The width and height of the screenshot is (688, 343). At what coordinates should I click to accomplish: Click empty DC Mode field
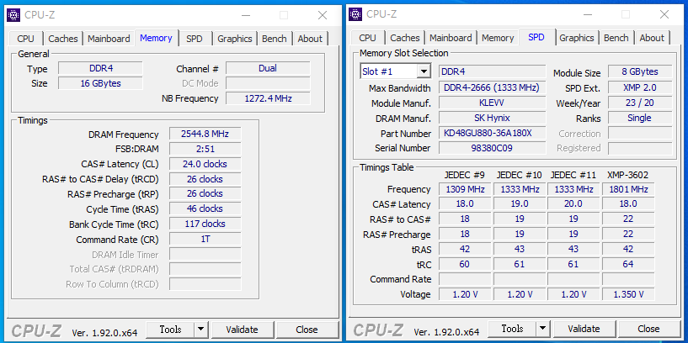point(268,83)
